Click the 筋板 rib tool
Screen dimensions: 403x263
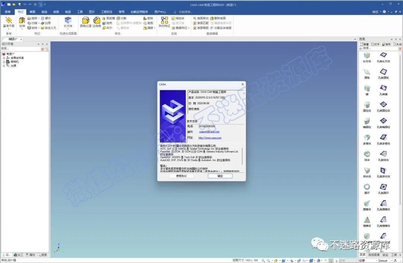tap(148, 18)
